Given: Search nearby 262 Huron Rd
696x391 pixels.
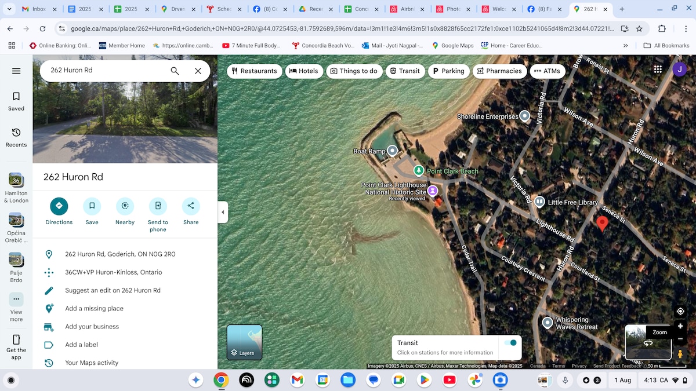Looking at the screenshot, I should [x=125, y=211].
